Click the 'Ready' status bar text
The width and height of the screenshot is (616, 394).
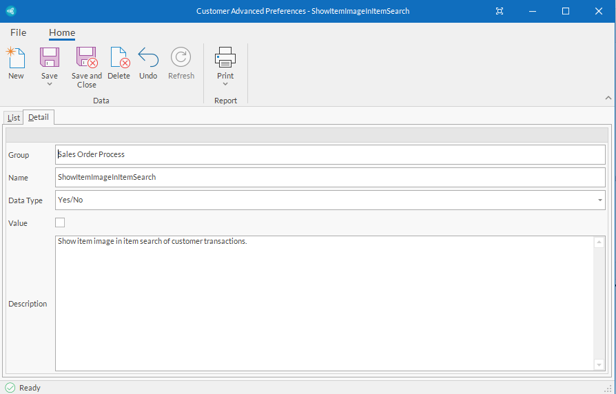pos(30,388)
